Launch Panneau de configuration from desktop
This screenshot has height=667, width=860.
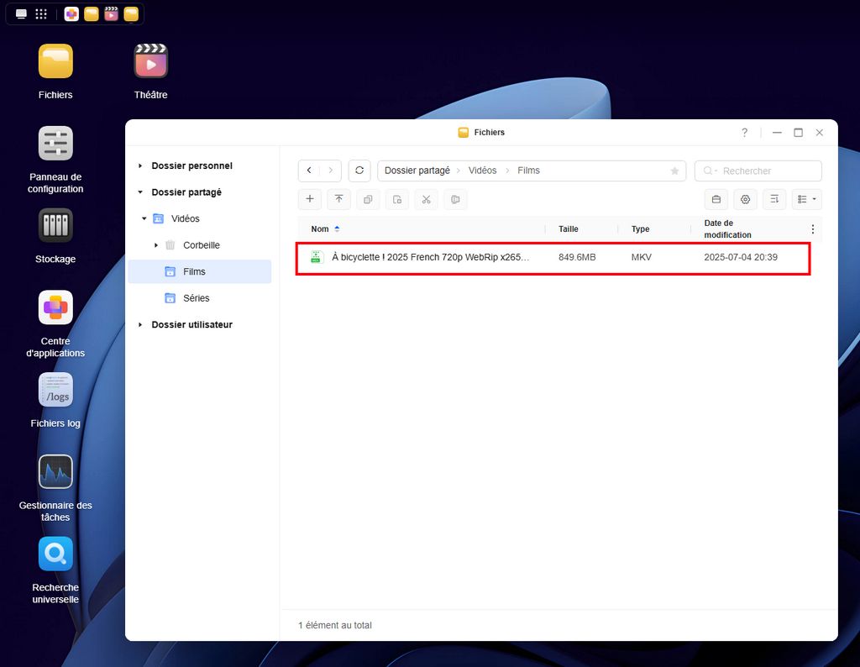55,144
